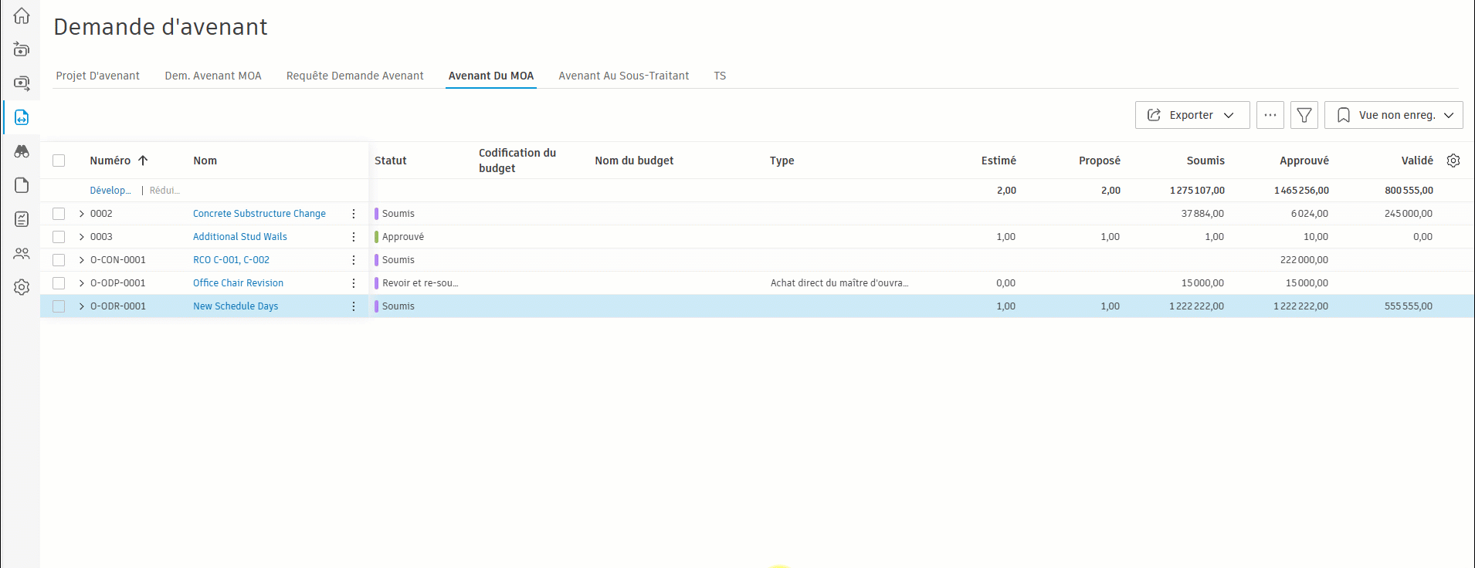This screenshot has height=568, width=1475.
Task: Click the Validé column header
Action: tap(1417, 161)
